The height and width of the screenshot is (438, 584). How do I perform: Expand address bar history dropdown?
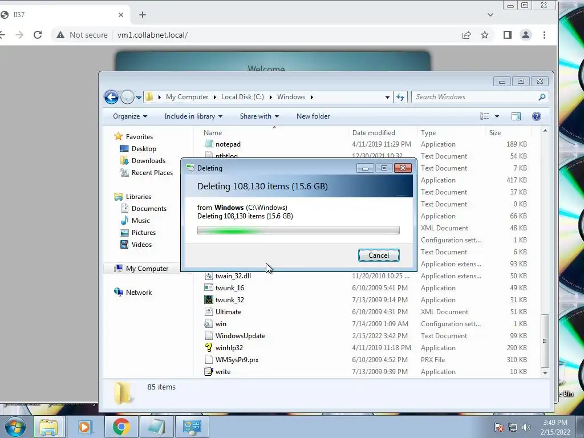click(387, 97)
